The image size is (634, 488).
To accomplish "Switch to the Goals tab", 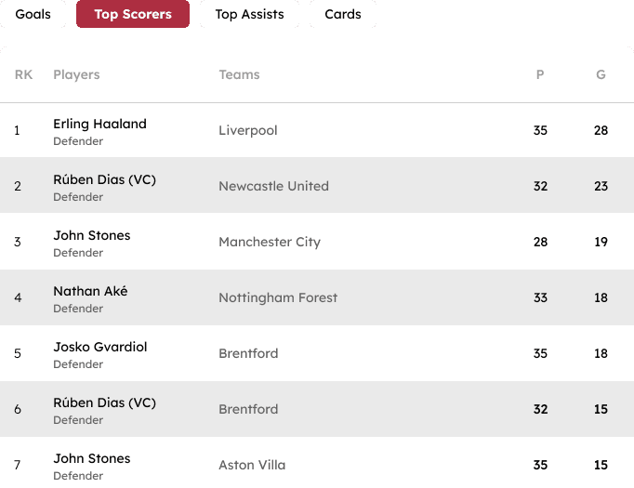I will coord(33,14).
